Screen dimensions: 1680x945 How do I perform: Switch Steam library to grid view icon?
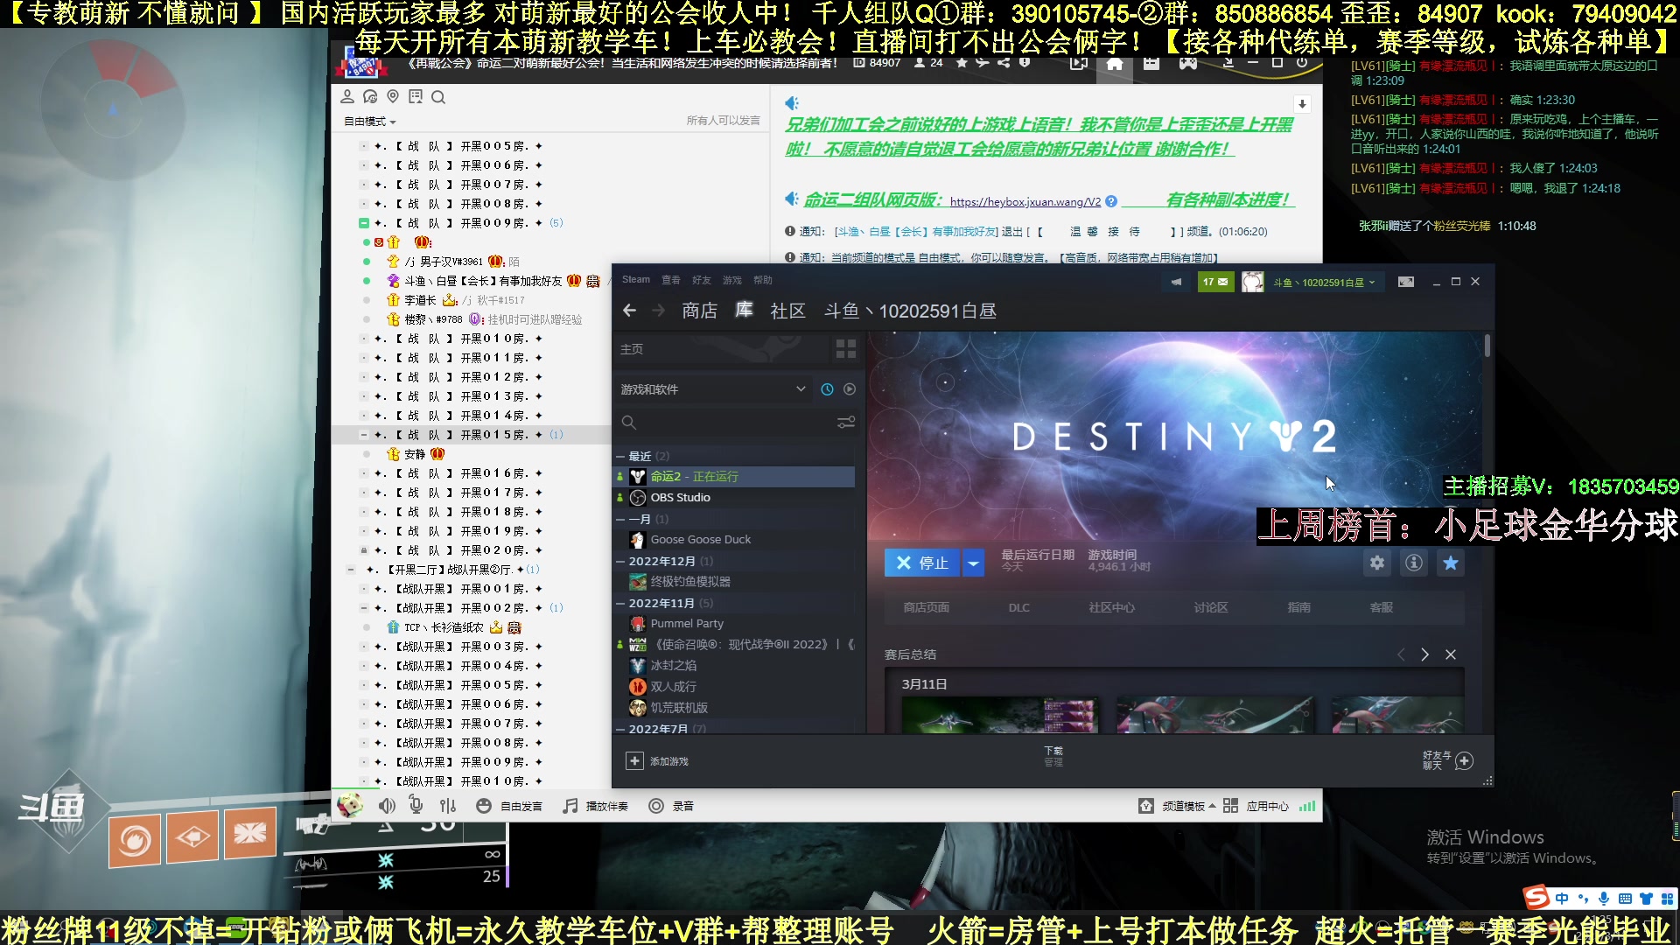846,349
